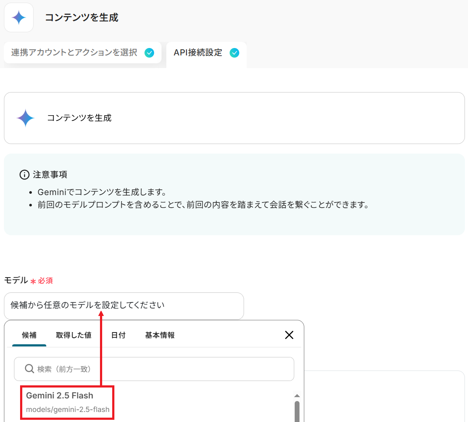Viewport: 468px width, 422px height.
Task: Choose Gemini 2.5 Flash from candidates
Action: [68, 402]
